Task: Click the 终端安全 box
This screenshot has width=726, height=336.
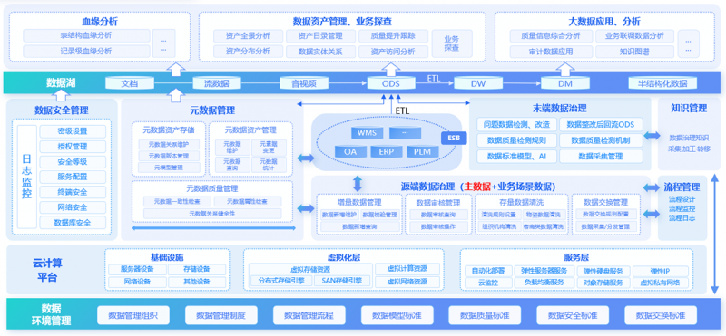Action: pyautogui.click(x=73, y=192)
